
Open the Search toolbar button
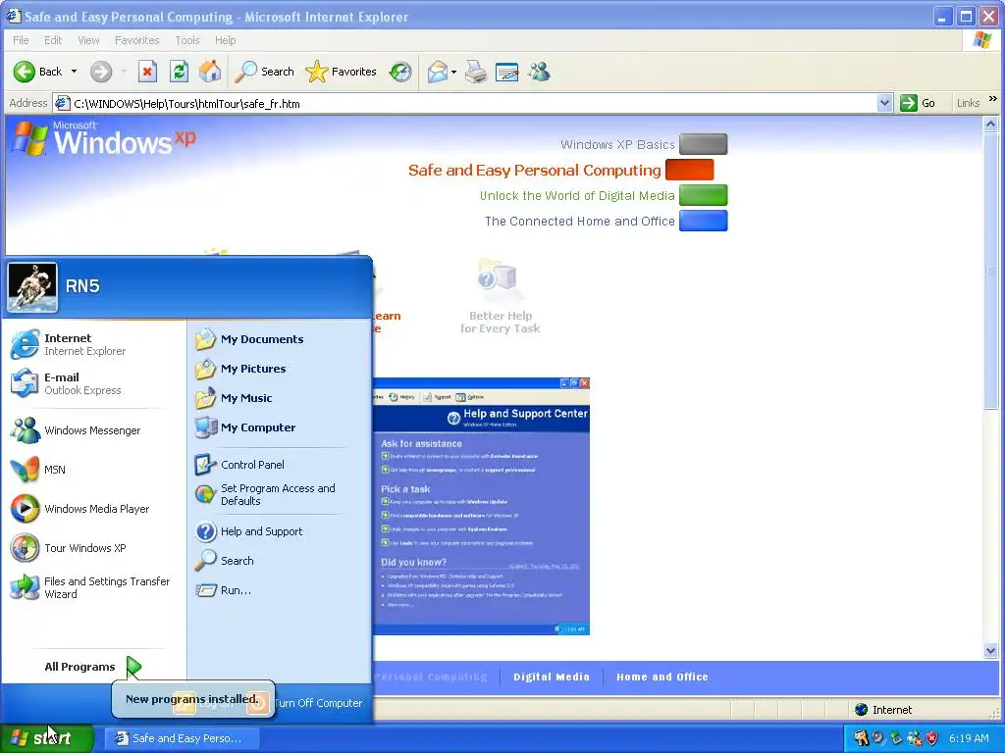pos(264,72)
